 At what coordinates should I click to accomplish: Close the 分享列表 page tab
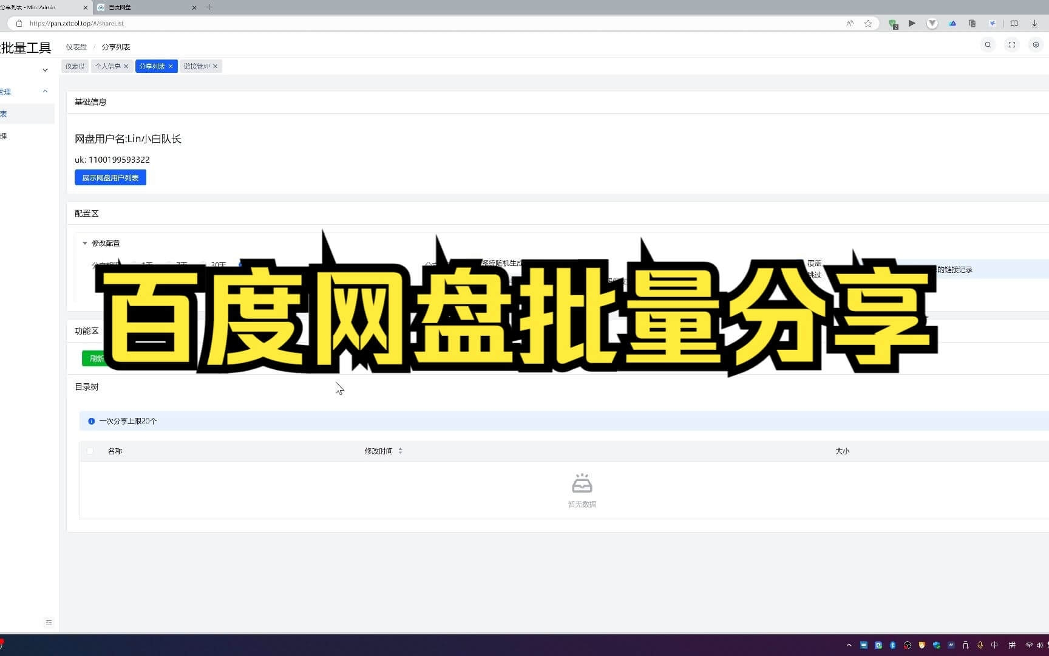(171, 66)
